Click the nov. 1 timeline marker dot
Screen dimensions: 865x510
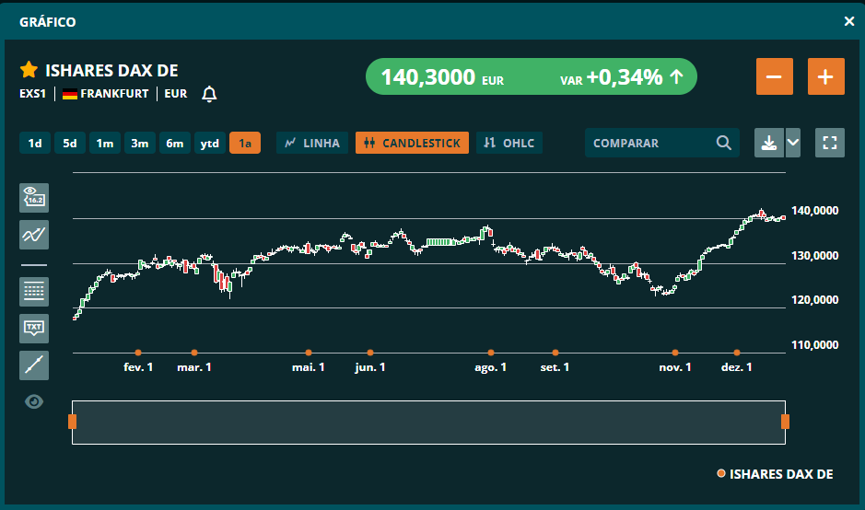(675, 353)
